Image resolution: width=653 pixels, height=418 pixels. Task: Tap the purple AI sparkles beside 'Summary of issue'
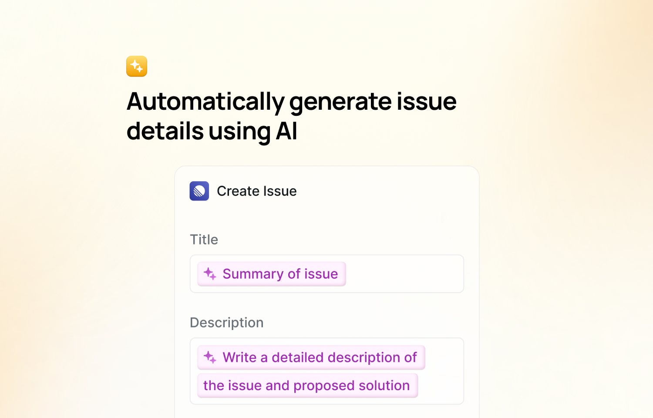[210, 274]
